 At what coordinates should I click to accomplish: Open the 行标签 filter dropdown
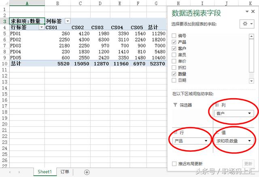click(x=41, y=27)
